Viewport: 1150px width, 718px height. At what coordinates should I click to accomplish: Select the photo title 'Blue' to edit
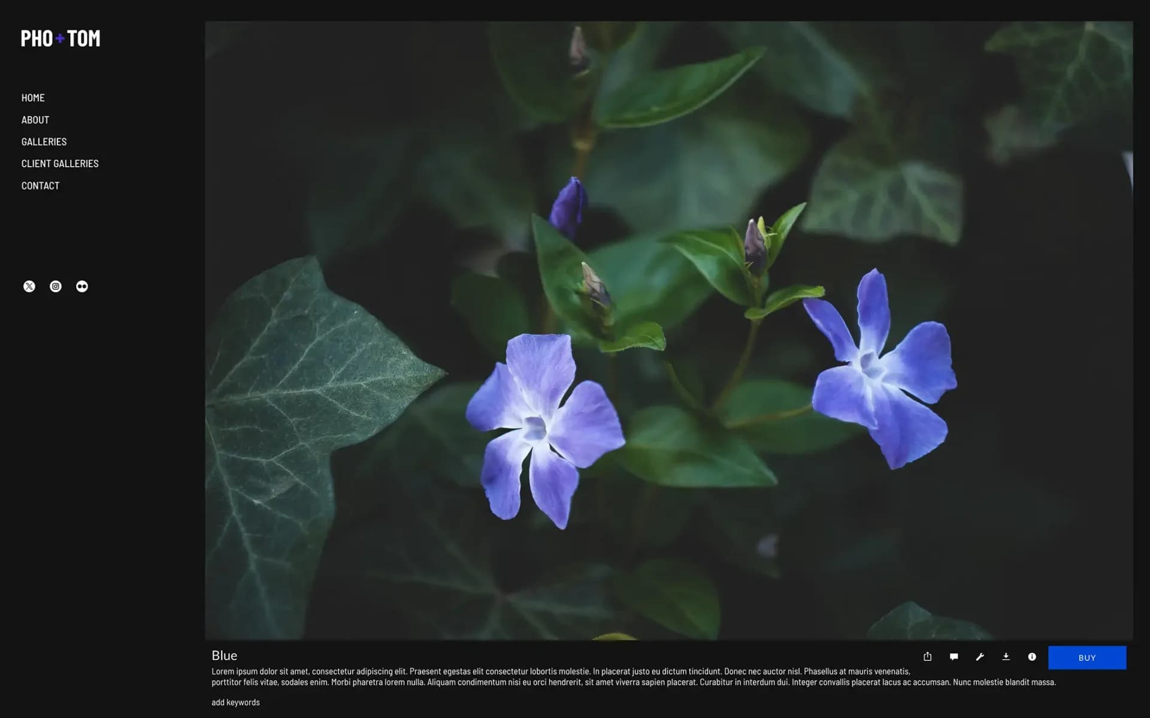coord(225,655)
